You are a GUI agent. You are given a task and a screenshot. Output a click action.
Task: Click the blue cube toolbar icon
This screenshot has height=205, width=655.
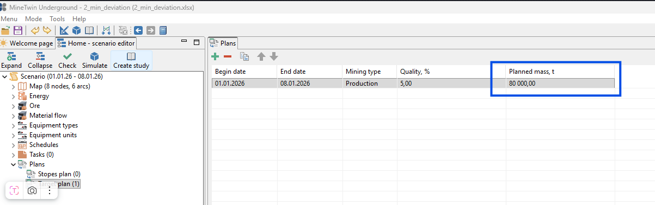(x=76, y=30)
